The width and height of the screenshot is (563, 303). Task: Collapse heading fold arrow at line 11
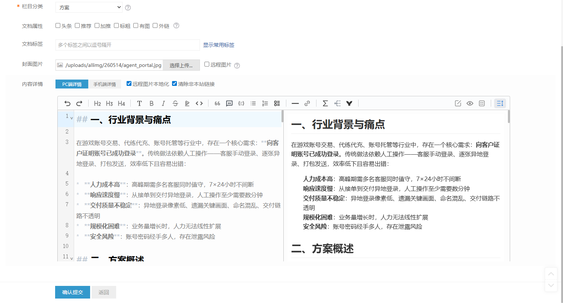pyautogui.click(x=71, y=258)
